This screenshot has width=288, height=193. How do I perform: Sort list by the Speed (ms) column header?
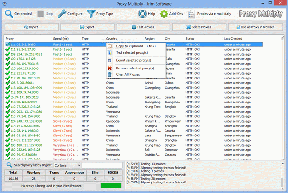[x=61, y=39]
